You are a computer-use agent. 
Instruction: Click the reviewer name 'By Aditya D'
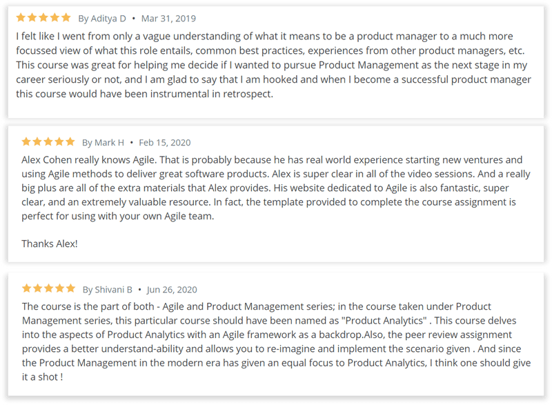[102, 19]
